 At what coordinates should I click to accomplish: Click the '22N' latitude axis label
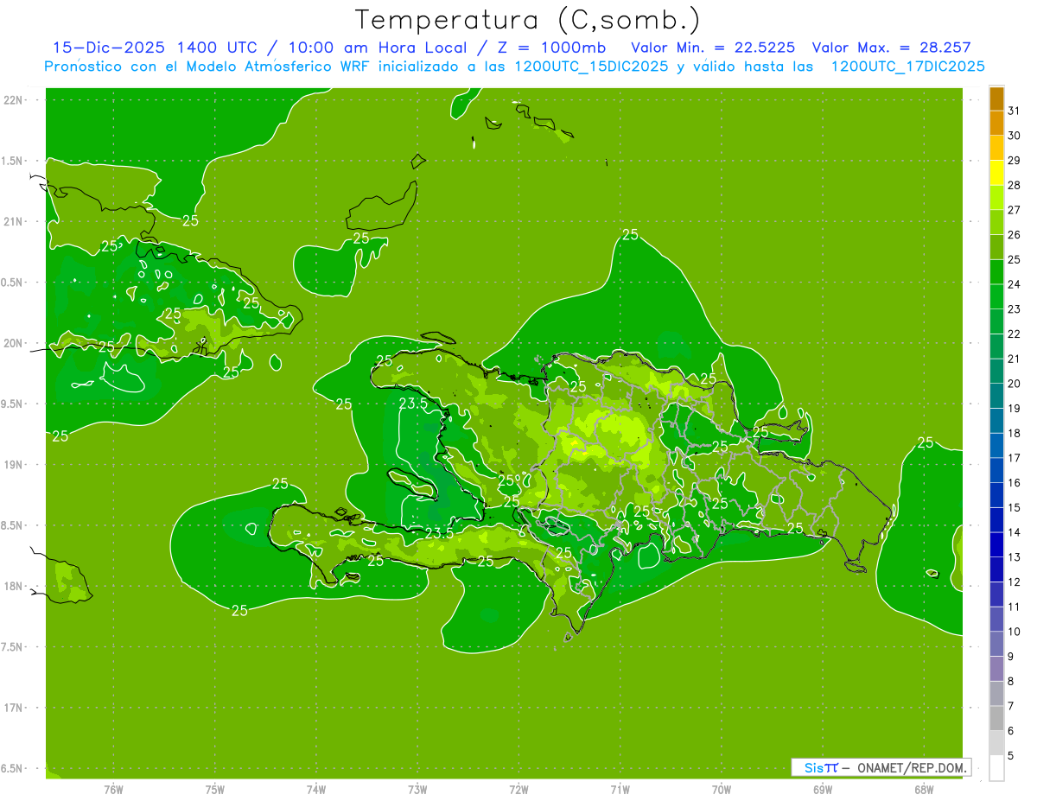click(x=14, y=99)
